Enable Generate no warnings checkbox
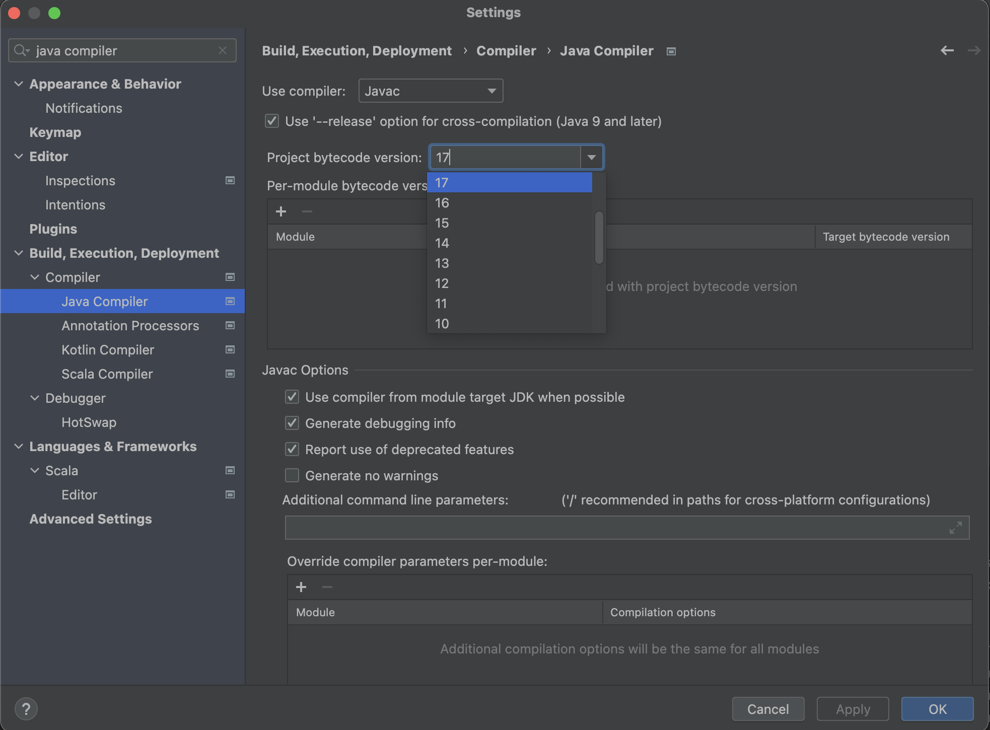This screenshot has height=730, width=990. [292, 476]
